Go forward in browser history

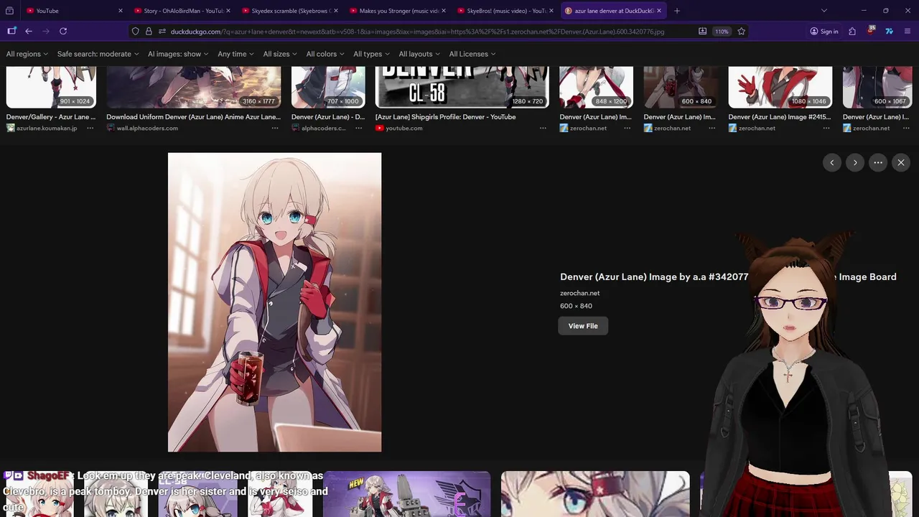click(x=46, y=31)
